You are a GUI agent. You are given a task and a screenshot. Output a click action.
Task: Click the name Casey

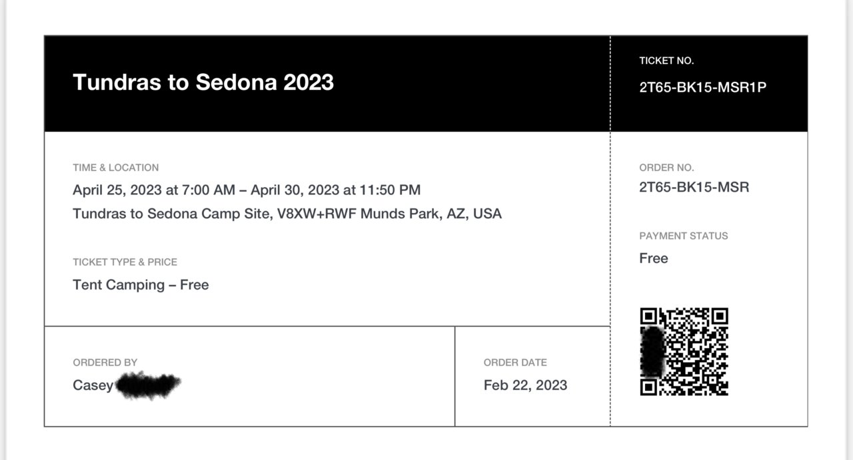tap(93, 385)
